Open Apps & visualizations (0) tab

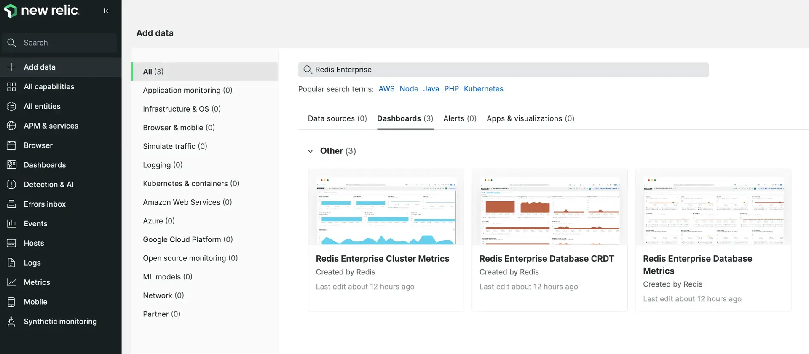coord(530,118)
